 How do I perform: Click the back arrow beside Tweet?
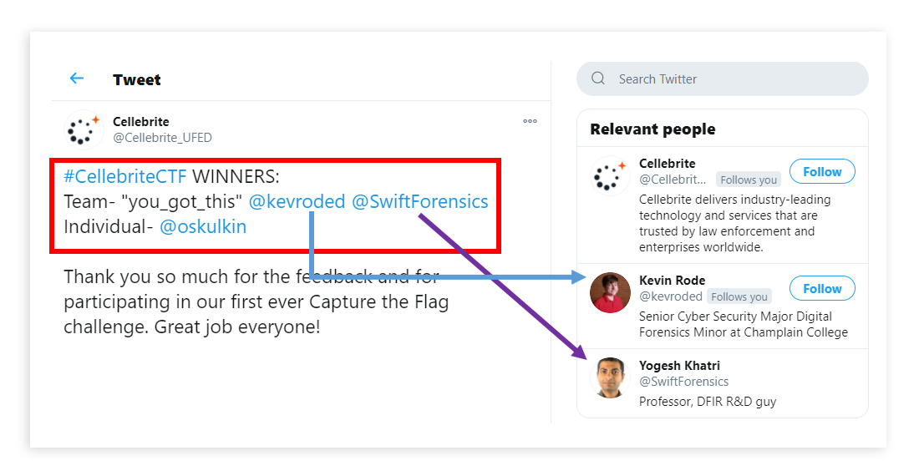coord(77,78)
